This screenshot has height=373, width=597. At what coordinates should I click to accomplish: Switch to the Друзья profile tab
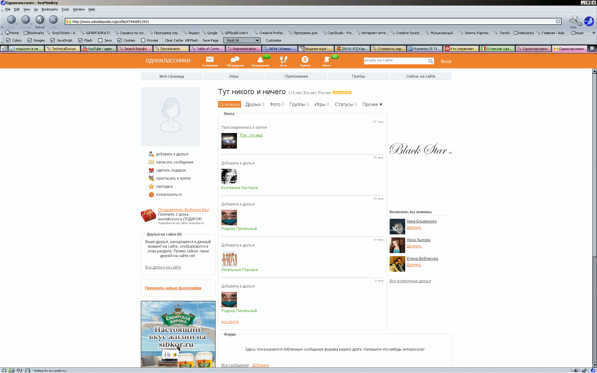click(253, 104)
